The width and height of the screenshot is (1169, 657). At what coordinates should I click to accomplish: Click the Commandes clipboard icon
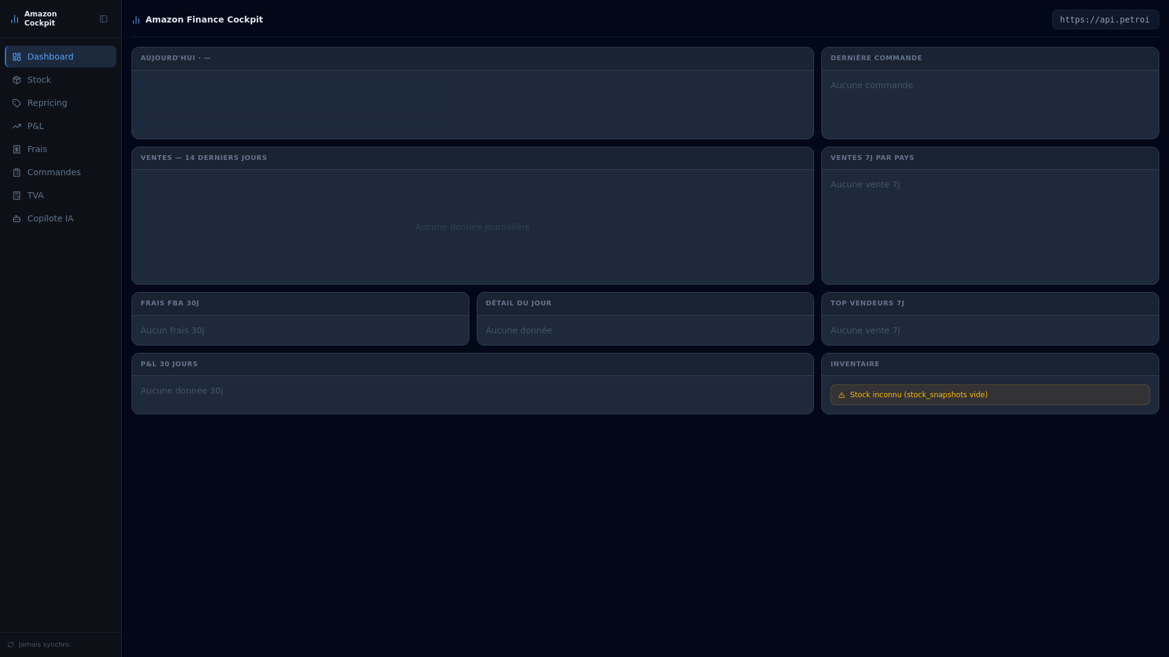tap(17, 173)
